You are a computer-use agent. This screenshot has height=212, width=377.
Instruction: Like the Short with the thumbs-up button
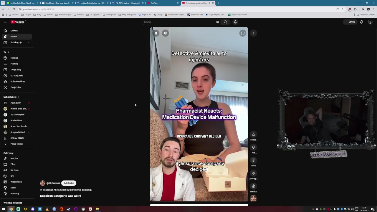click(x=253, y=134)
